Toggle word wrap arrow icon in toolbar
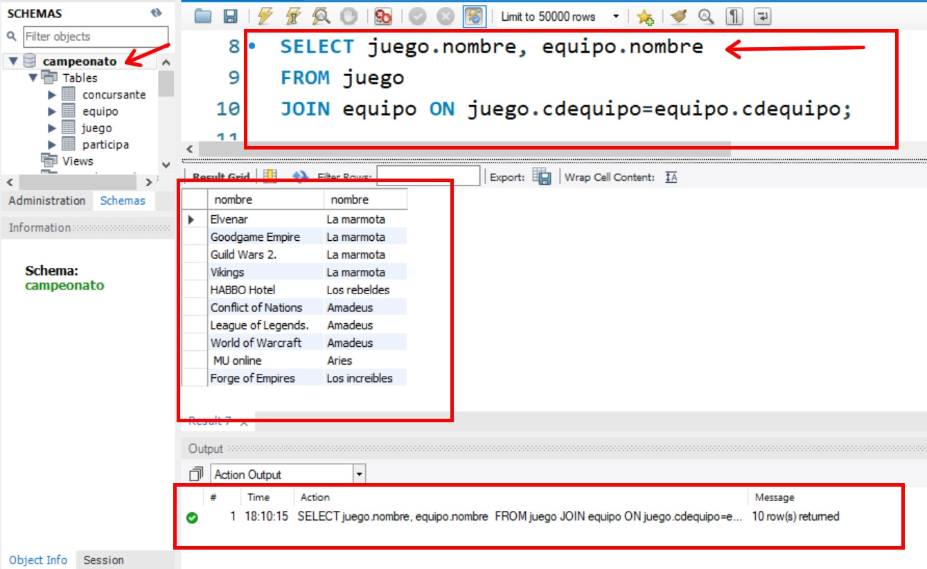This screenshot has height=569, width=927. click(762, 17)
